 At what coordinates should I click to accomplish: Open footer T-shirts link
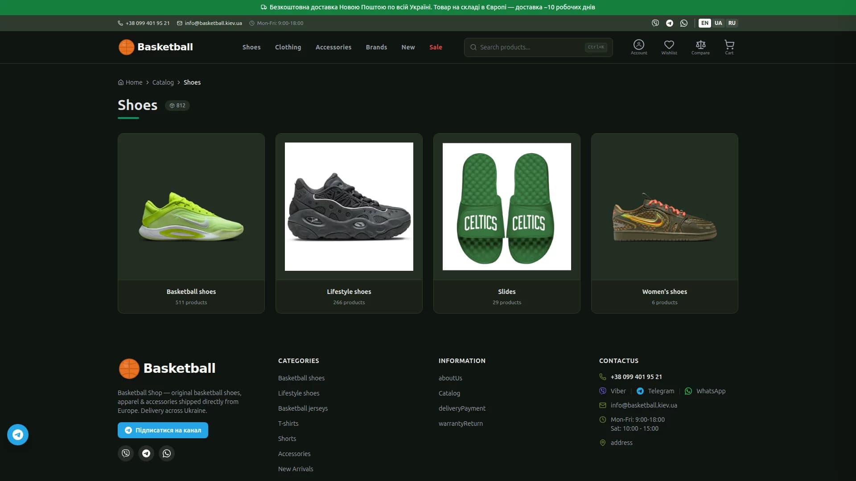click(x=288, y=424)
